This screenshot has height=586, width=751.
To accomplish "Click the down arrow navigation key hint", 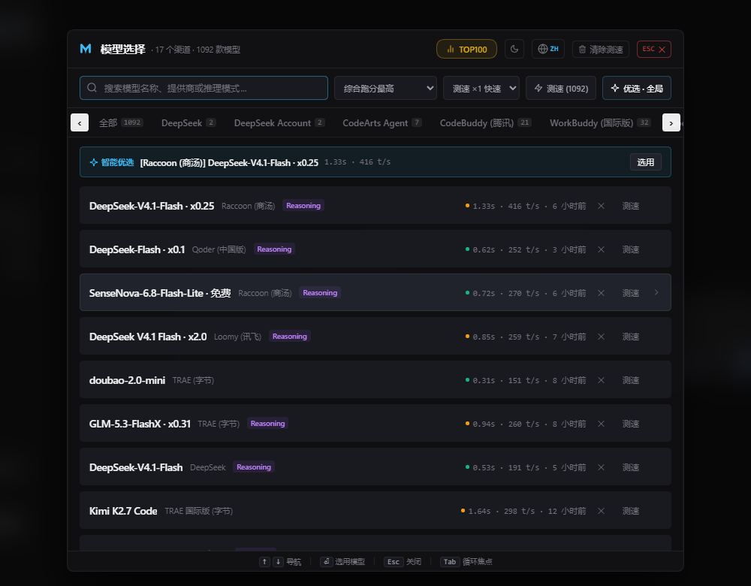I will coord(279,561).
